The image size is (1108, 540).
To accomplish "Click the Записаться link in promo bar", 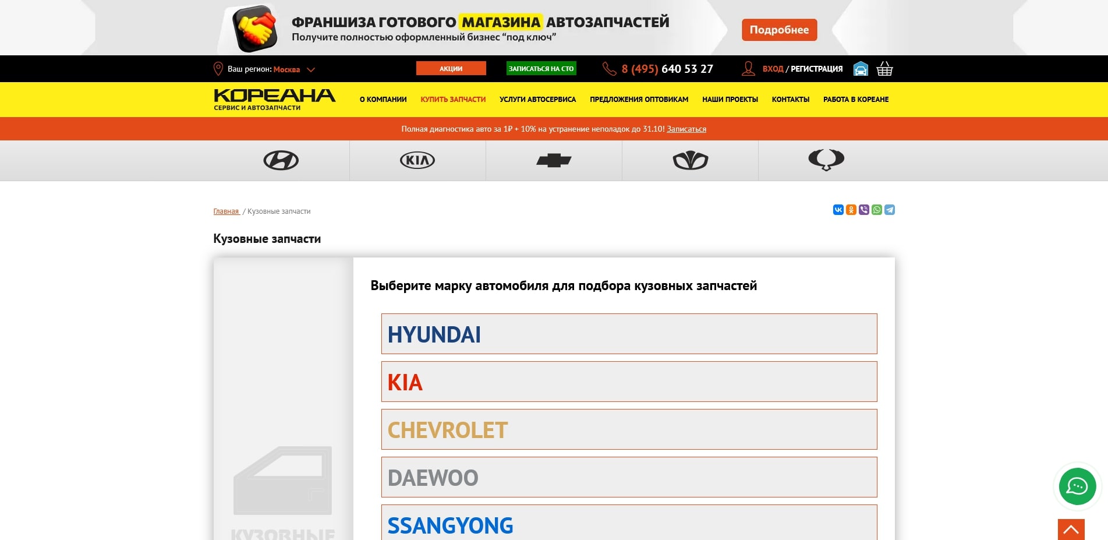I will coord(686,129).
